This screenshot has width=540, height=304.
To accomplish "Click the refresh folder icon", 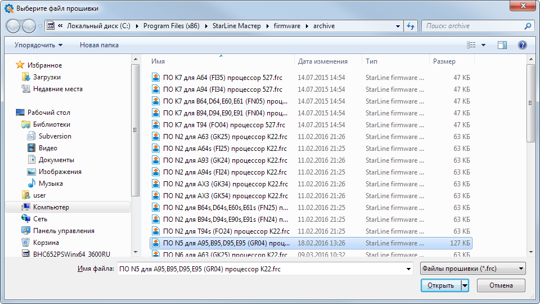I will tap(411, 26).
